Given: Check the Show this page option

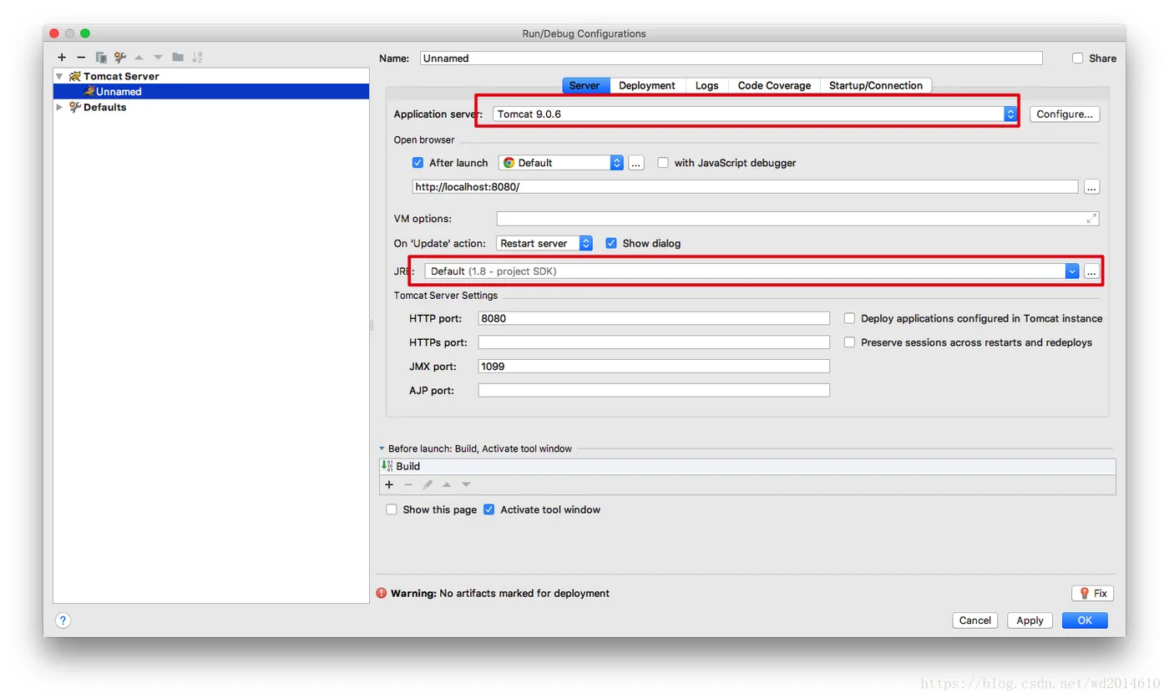Looking at the screenshot, I should [392, 509].
